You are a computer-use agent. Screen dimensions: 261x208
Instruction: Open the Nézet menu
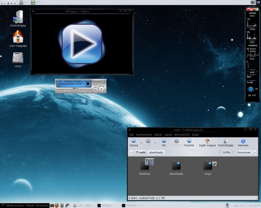pos(158,135)
